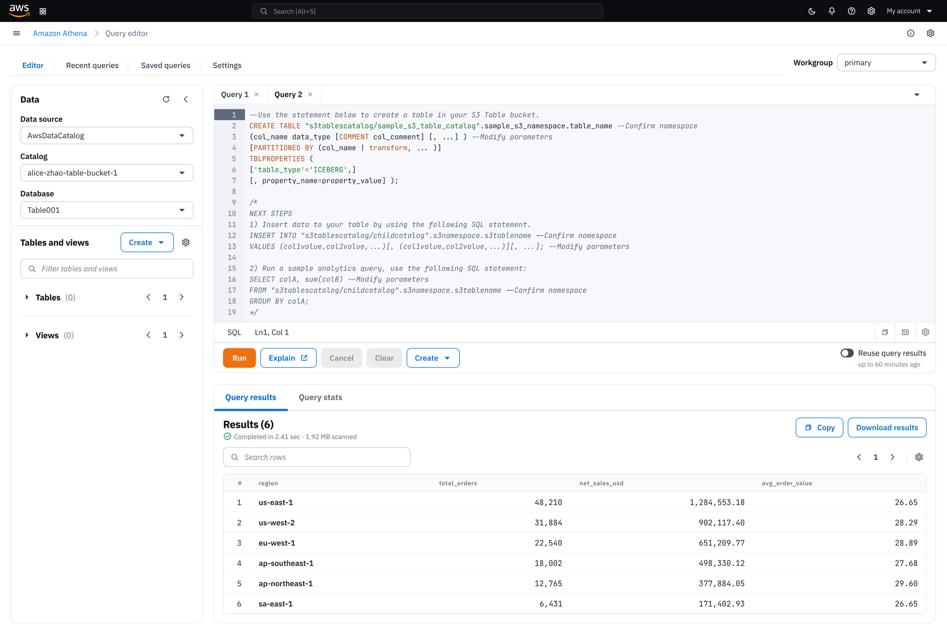The height and width of the screenshot is (632, 947).
Task: Collapse the Data side panel
Action: [186, 99]
